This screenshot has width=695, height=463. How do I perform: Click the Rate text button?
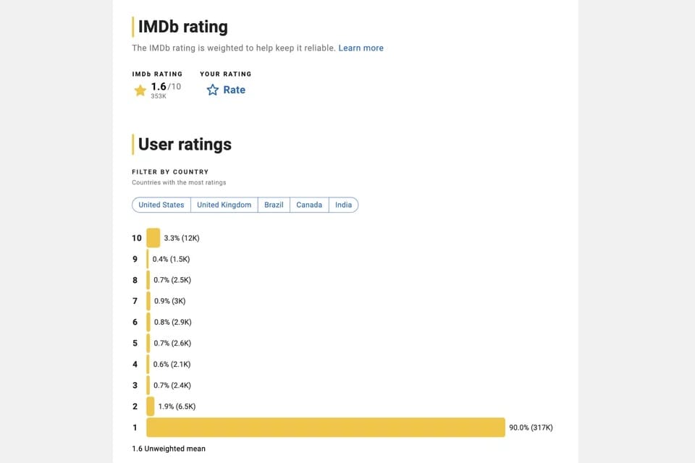pos(234,90)
